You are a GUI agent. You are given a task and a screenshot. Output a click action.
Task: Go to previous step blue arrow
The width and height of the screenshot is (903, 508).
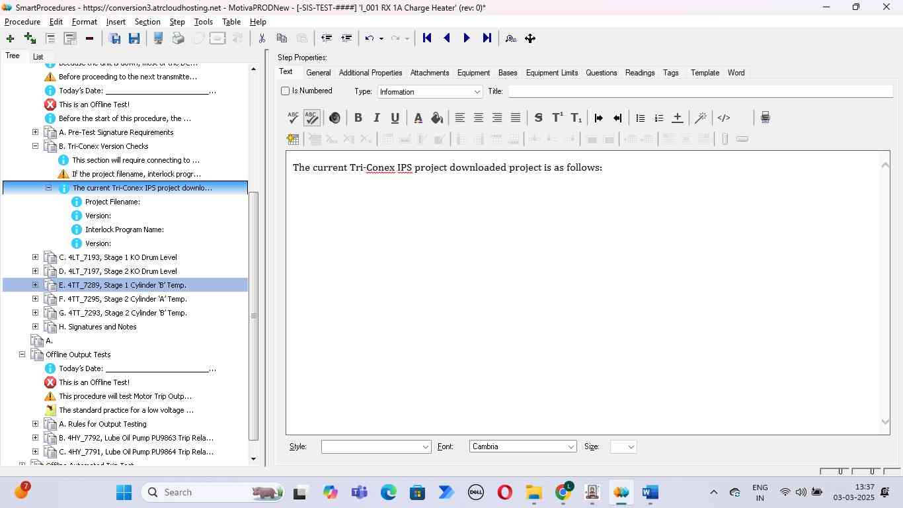tap(447, 38)
